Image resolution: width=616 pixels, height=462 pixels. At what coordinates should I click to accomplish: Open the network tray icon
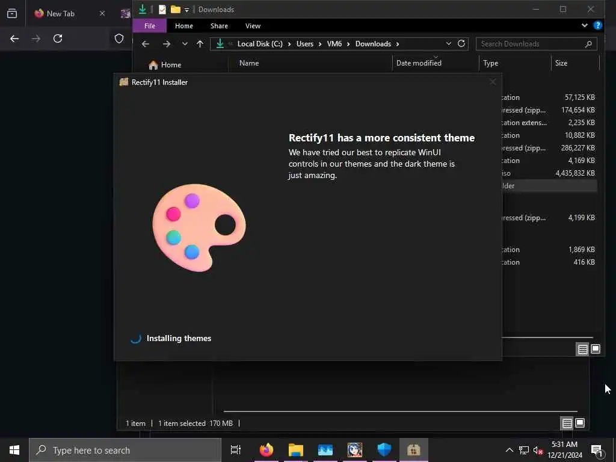[x=524, y=450]
